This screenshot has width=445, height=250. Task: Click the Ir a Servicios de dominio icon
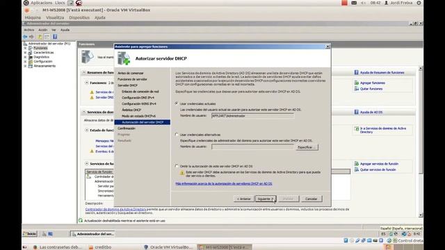(x=357, y=128)
